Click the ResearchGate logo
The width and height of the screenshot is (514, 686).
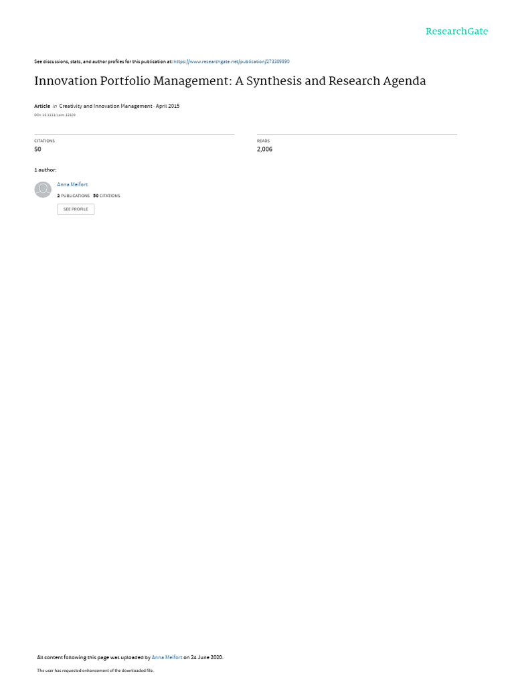[x=456, y=31]
